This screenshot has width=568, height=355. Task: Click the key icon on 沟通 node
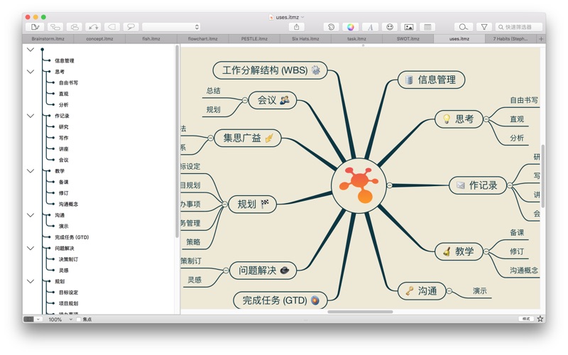410,290
